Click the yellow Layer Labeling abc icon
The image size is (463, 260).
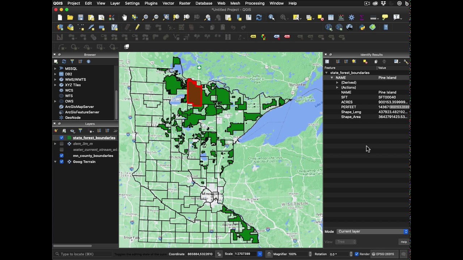click(x=253, y=37)
